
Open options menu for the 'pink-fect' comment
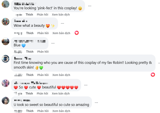tap(89, 6)
